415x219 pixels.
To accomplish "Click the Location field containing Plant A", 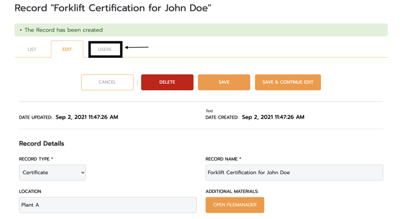I will [x=108, y=205].
